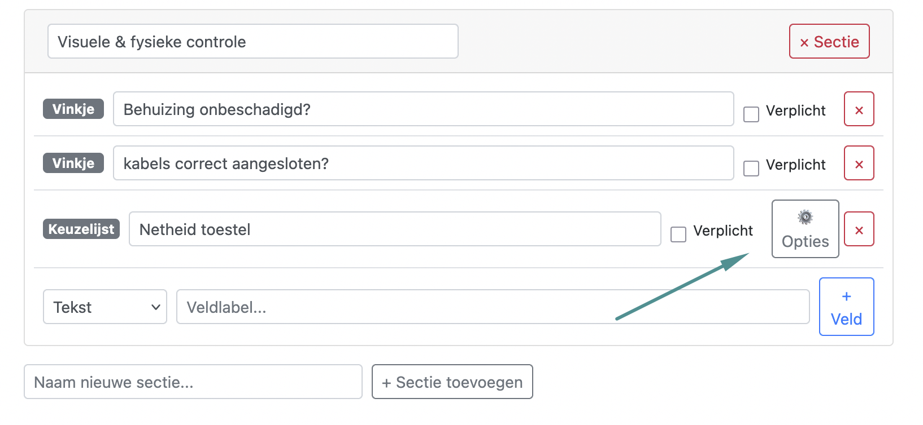Delete the 'Netheid toestel' dropdown field
923x425 pixels.
click(x=859, y=229)
